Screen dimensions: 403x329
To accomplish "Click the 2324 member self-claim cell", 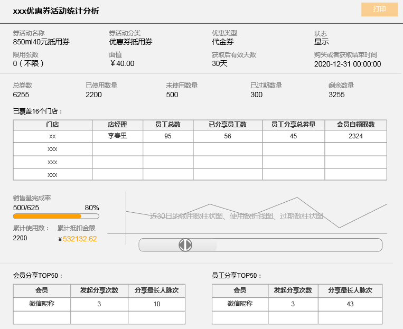I will tap(355, 136).
